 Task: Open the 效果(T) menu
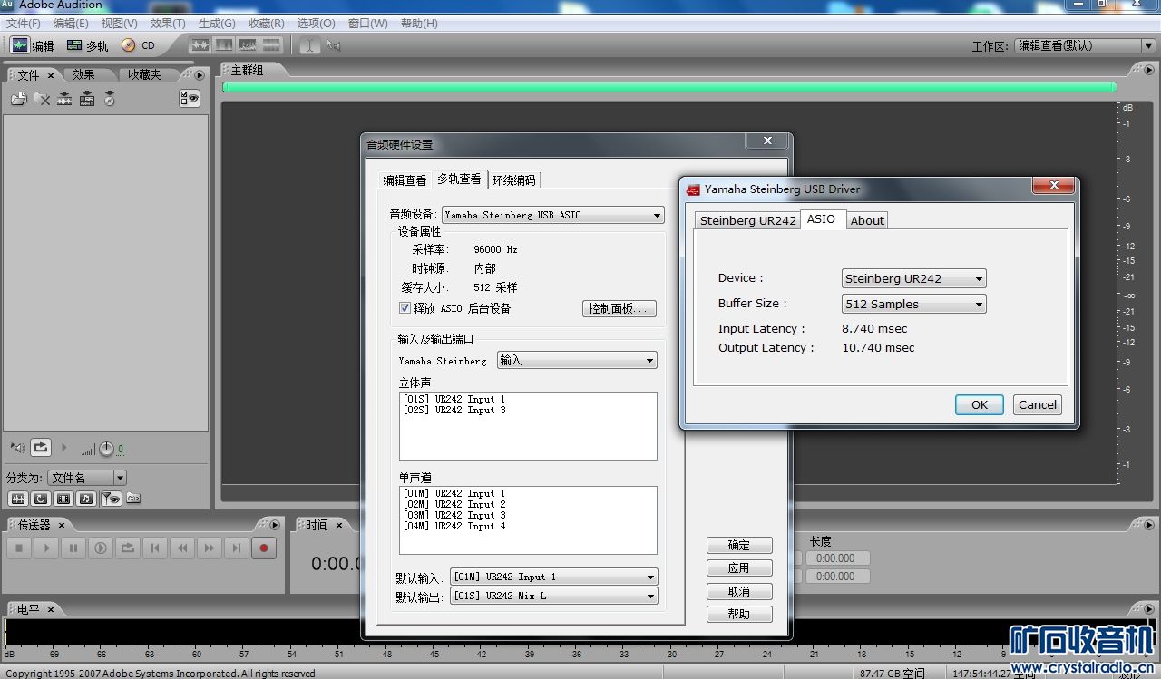point(167,23)
